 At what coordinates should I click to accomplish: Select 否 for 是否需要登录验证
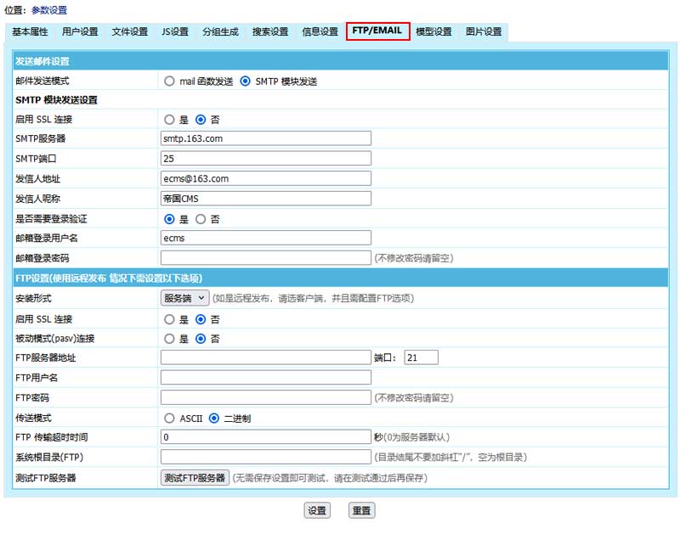(x=201, y=219)
